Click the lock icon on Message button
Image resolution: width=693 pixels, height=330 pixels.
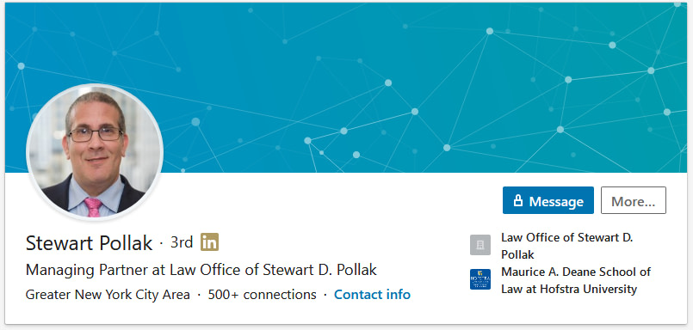(x=518, y=201)
